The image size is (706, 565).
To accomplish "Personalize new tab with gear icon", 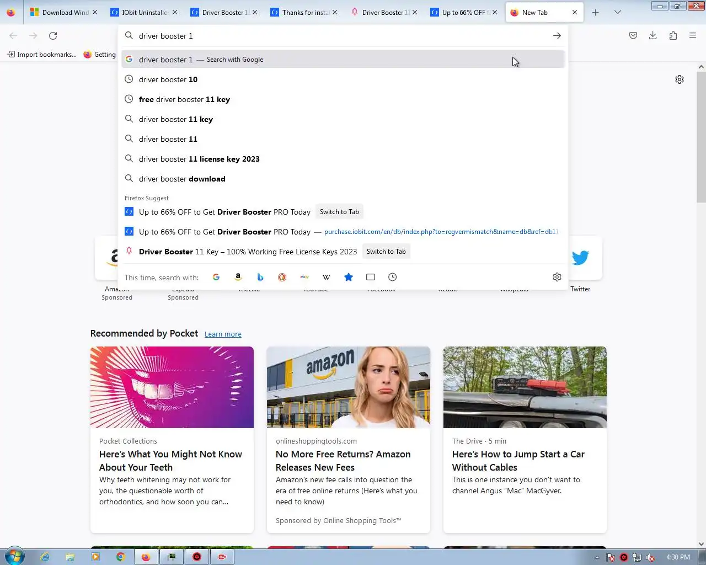I will pos(680,79).
